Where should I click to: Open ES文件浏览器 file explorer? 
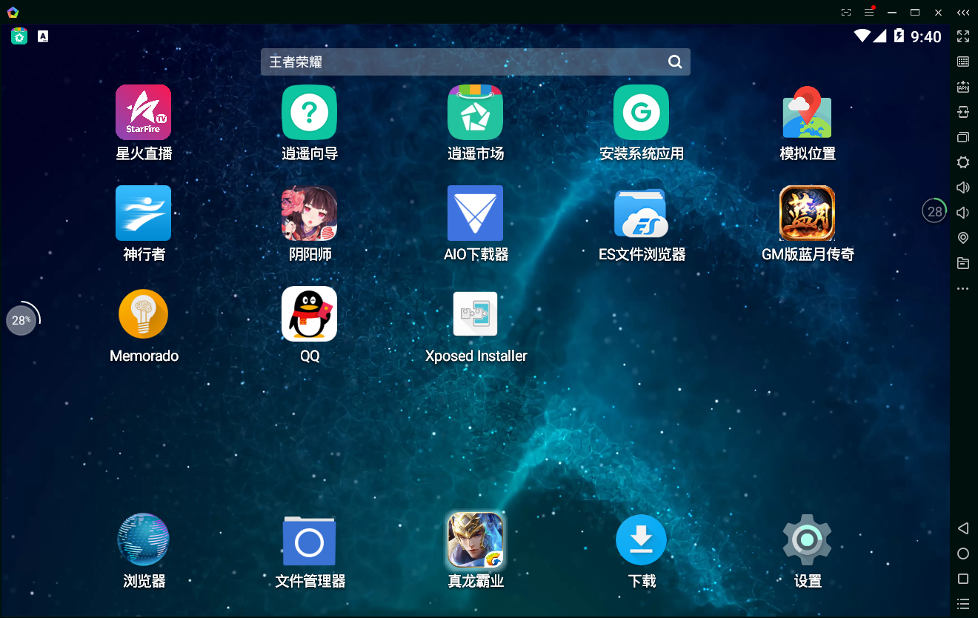(x=642, y=213)
